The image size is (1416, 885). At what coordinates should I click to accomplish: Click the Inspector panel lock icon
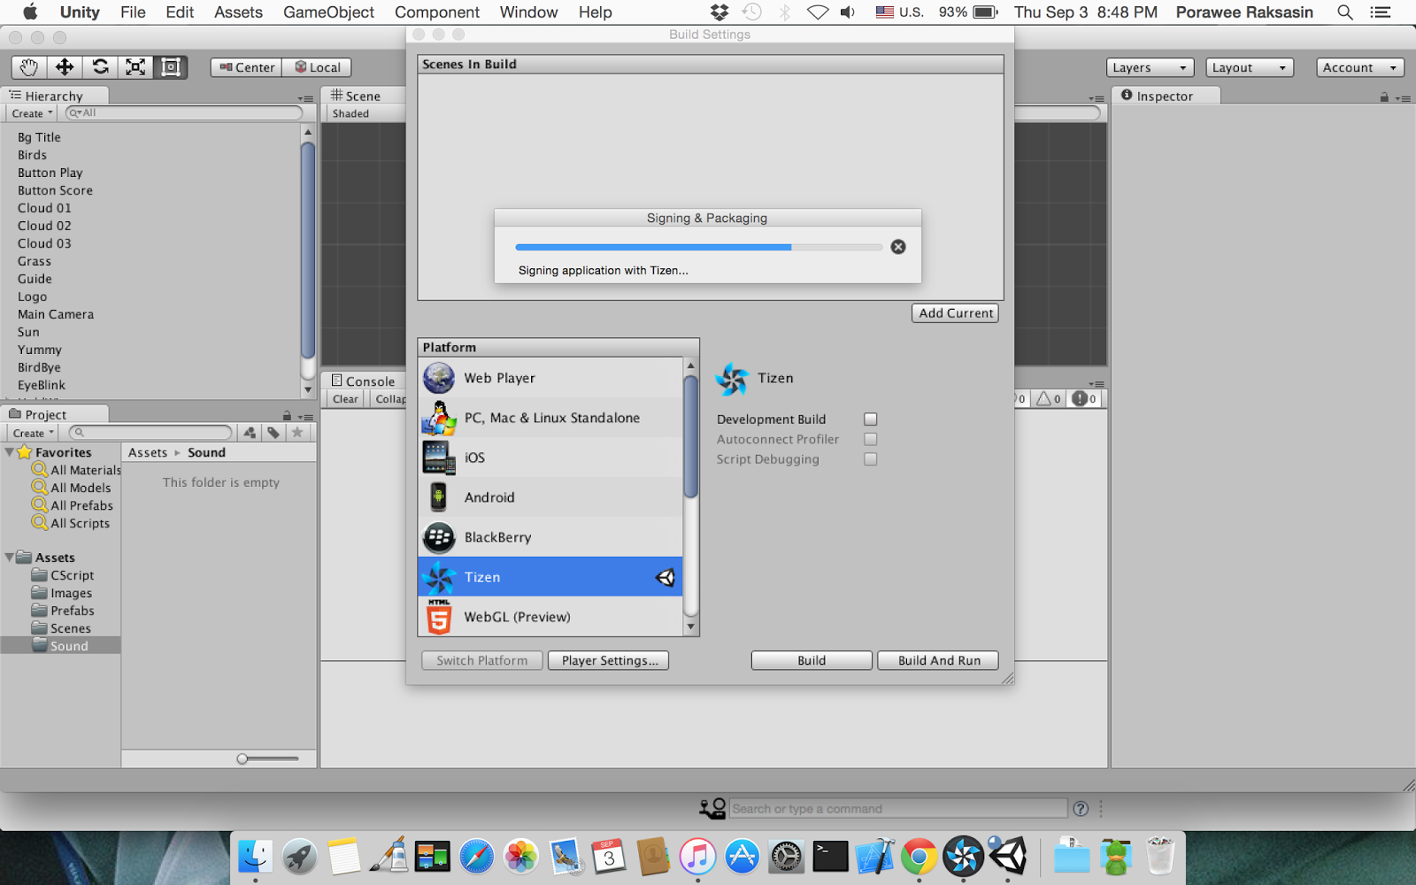[x=1384, y=96]
